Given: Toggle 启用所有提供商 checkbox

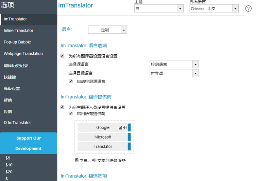Looking at the screenshot, I should tap(71, 113).
